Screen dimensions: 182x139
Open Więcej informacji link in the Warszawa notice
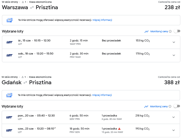point(102,20)
